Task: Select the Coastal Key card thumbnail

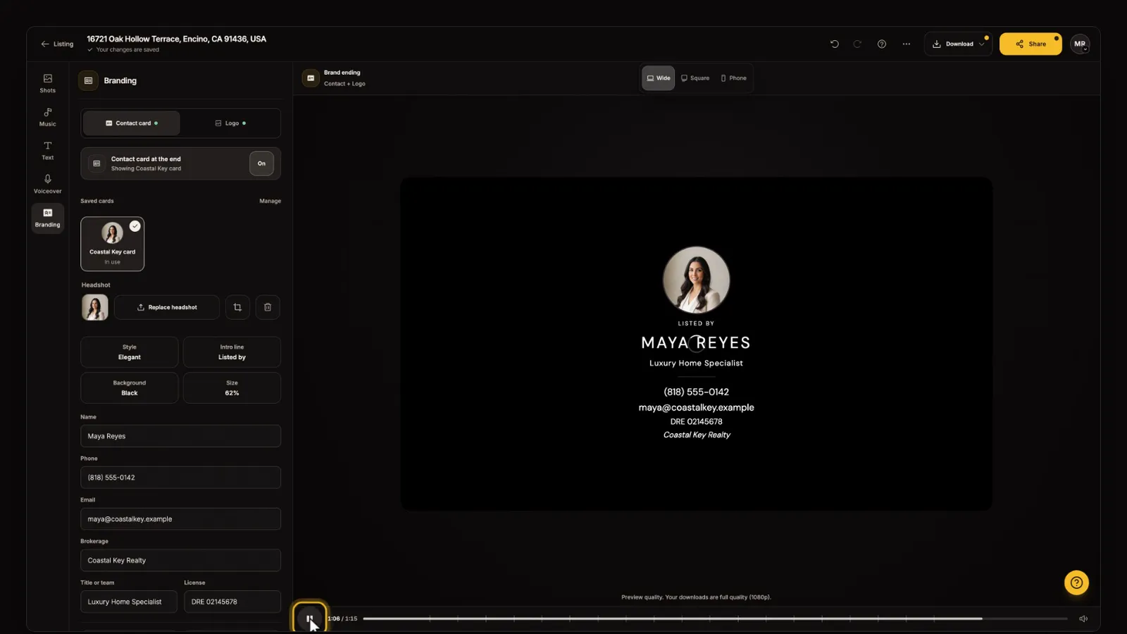Action: tap(113, 244)
